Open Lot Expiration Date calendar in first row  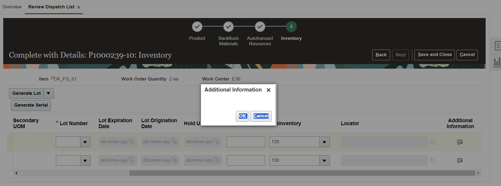[x=131, y=142]
